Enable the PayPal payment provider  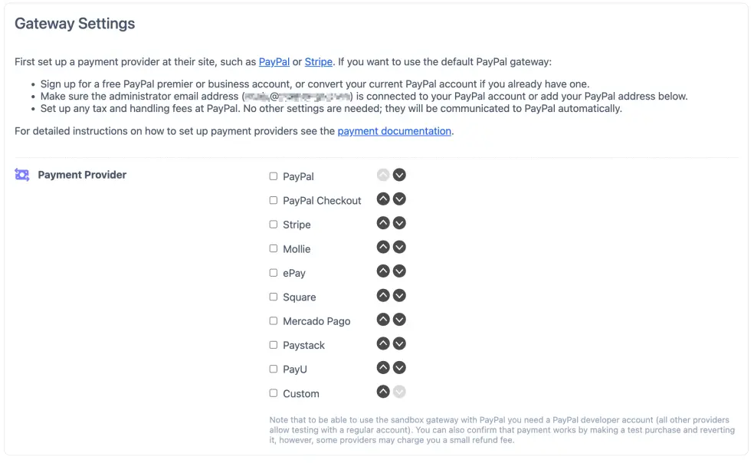click(x=273, y=176)
